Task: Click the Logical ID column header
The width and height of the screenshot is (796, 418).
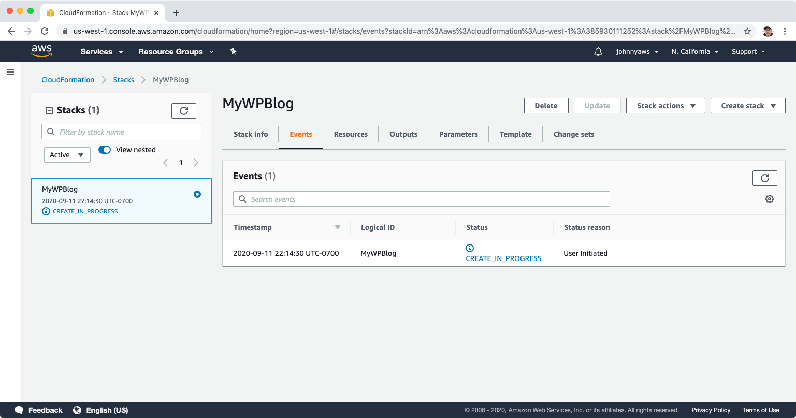Action: tap(378, 227)
